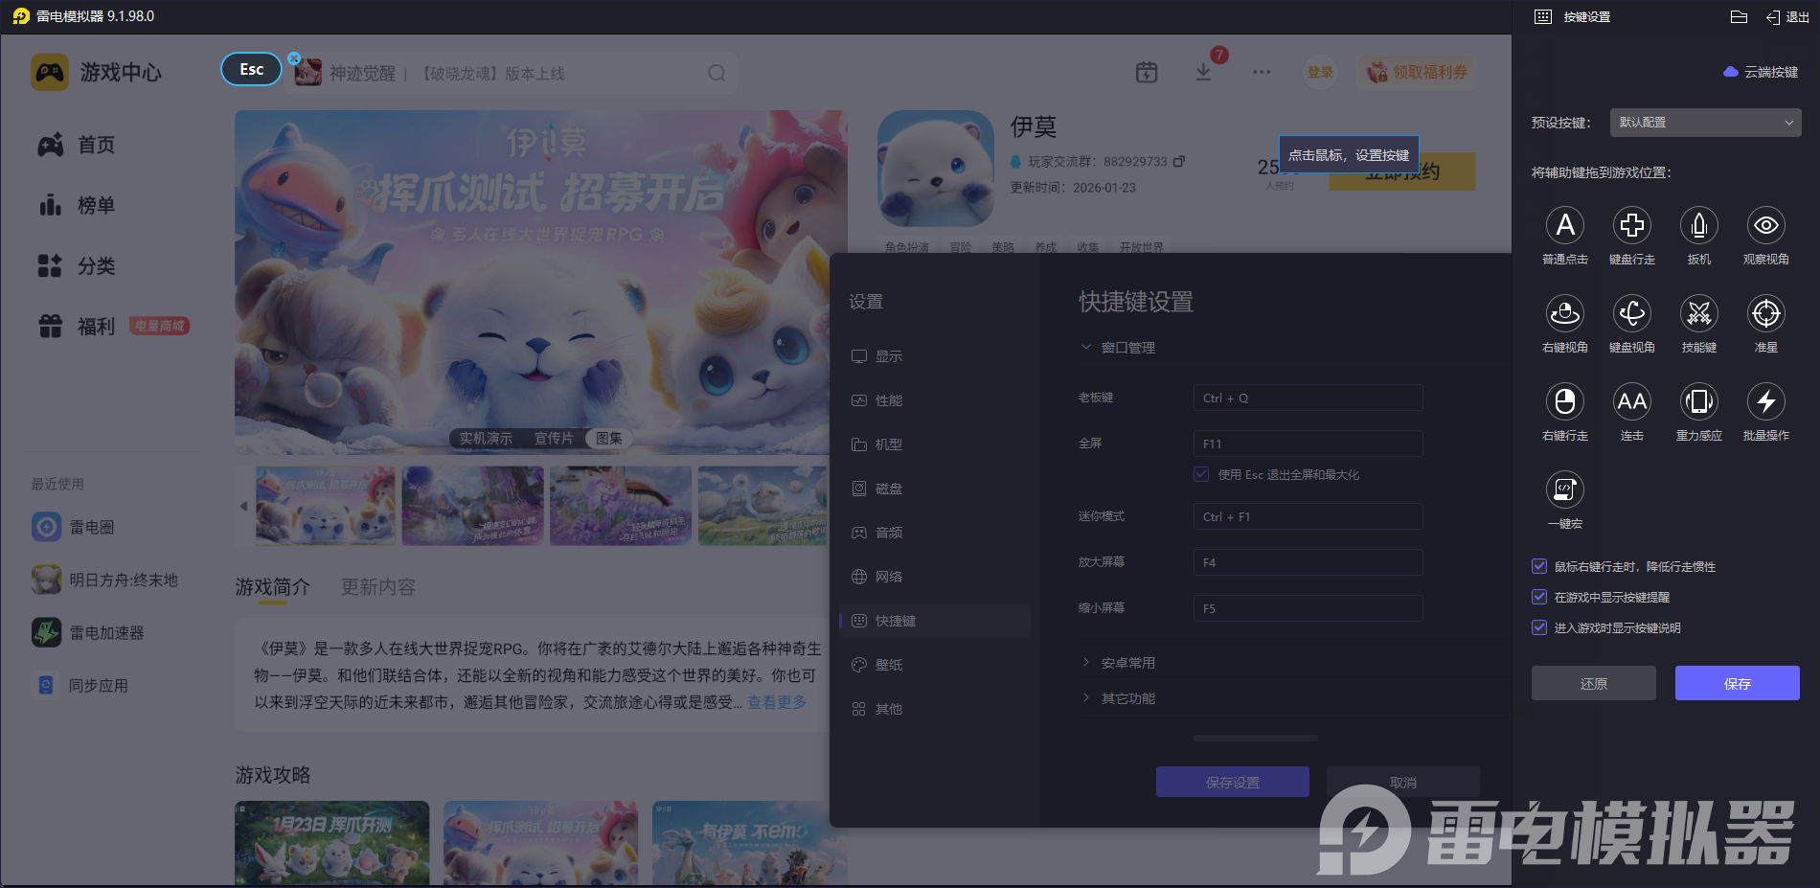Toggle 在游戏中显示按键提醒 checkbox
1820x888 pixels.
(1539, 597)
